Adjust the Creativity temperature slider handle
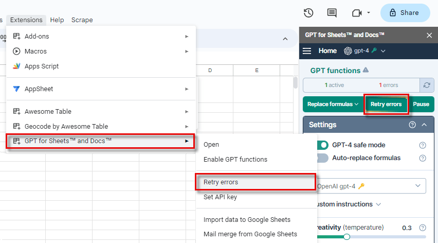Viewport: 438px width, 243px height. click(x=346, y=237)
